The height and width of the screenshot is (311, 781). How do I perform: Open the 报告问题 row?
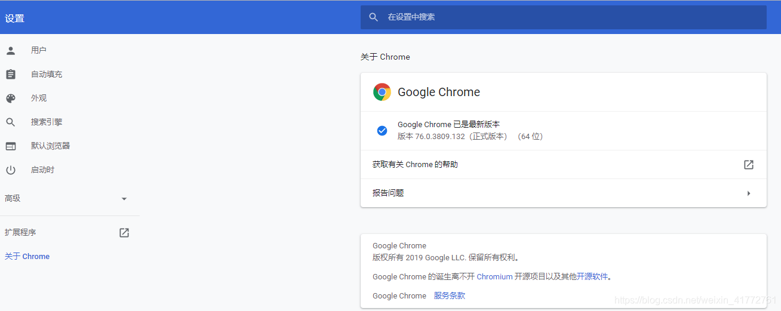point(563,193)
